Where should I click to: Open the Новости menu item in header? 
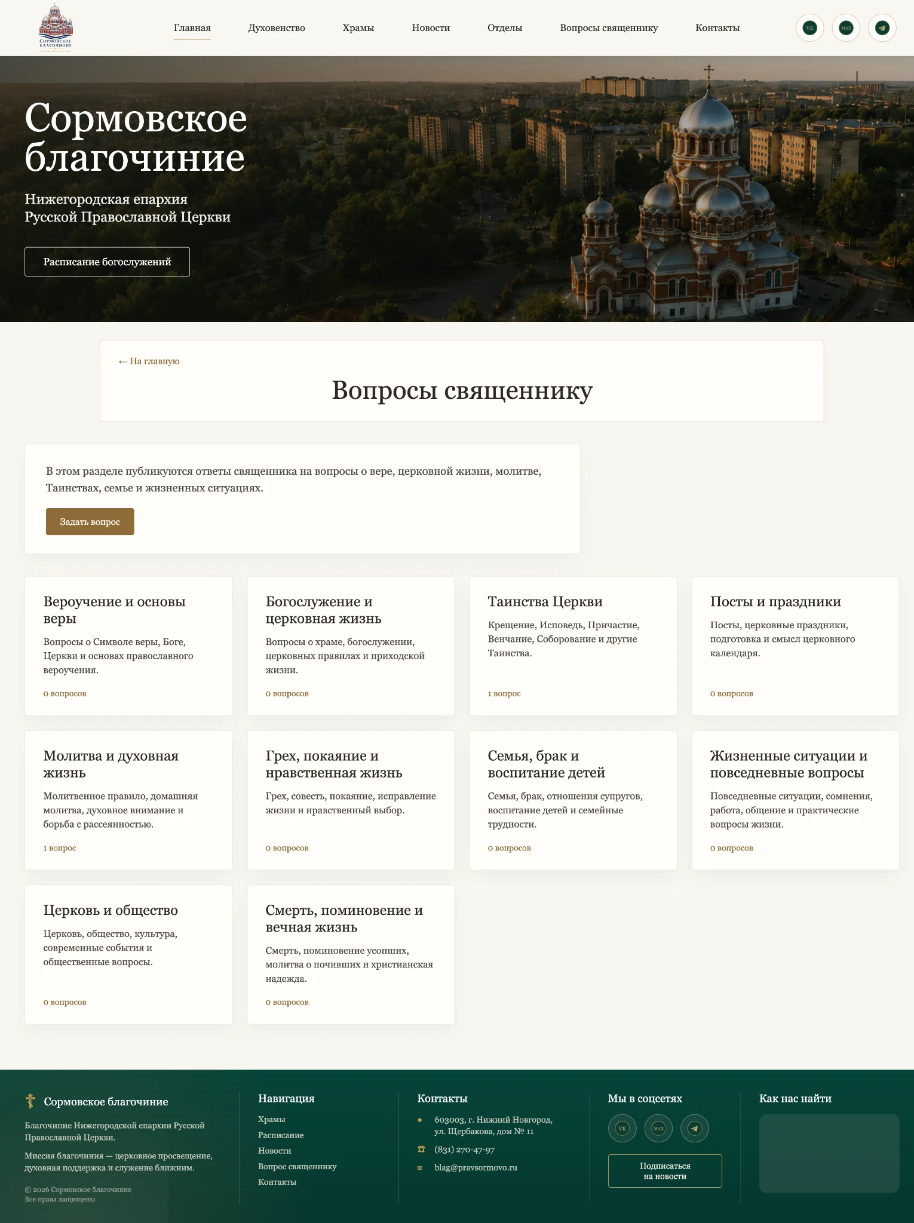tap(431, 28)
